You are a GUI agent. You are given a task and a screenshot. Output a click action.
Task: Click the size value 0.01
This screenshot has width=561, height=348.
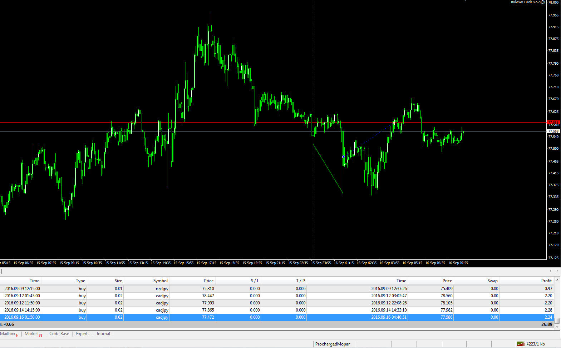119,289
